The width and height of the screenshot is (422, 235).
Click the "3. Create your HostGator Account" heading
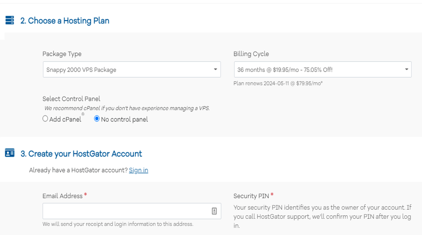point(81,153)
